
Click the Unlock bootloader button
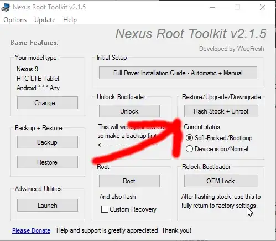point(129,111)
